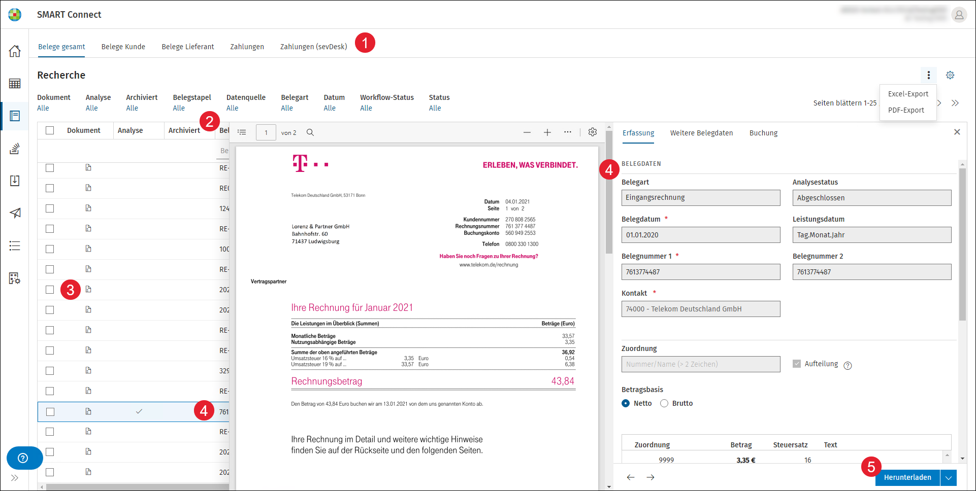Expand Herunterladen dropdown arrow
Image resolution: width=976 pixels, height=491 pixels.
[949, 477]
